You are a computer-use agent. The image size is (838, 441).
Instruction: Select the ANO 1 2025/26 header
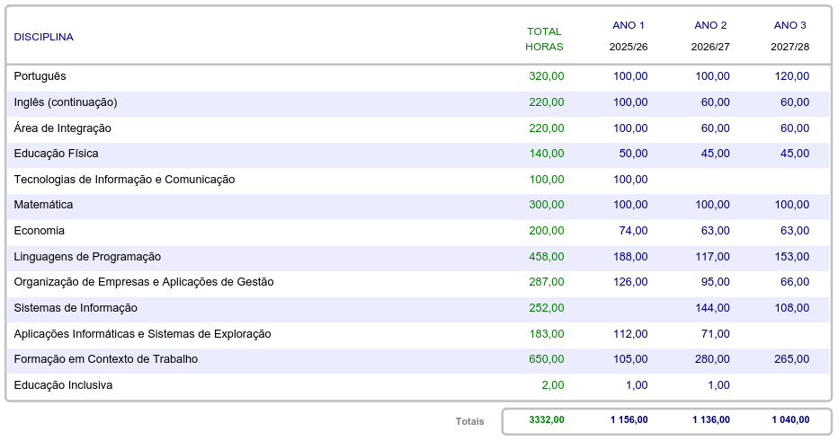(628, 36)
